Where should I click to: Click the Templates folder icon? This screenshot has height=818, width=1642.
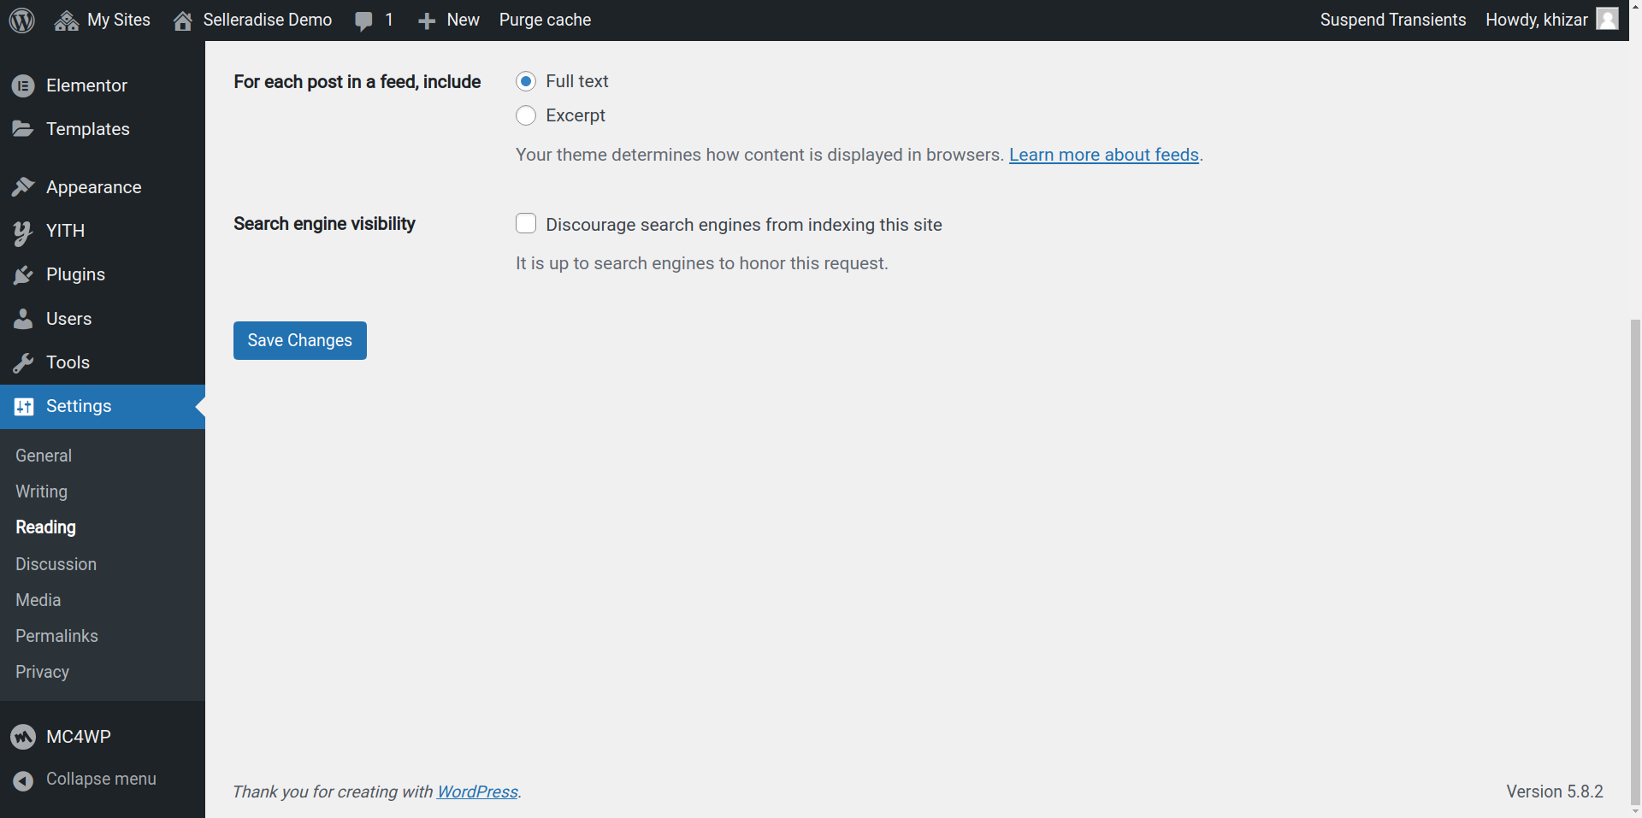(x=23, y=129)
